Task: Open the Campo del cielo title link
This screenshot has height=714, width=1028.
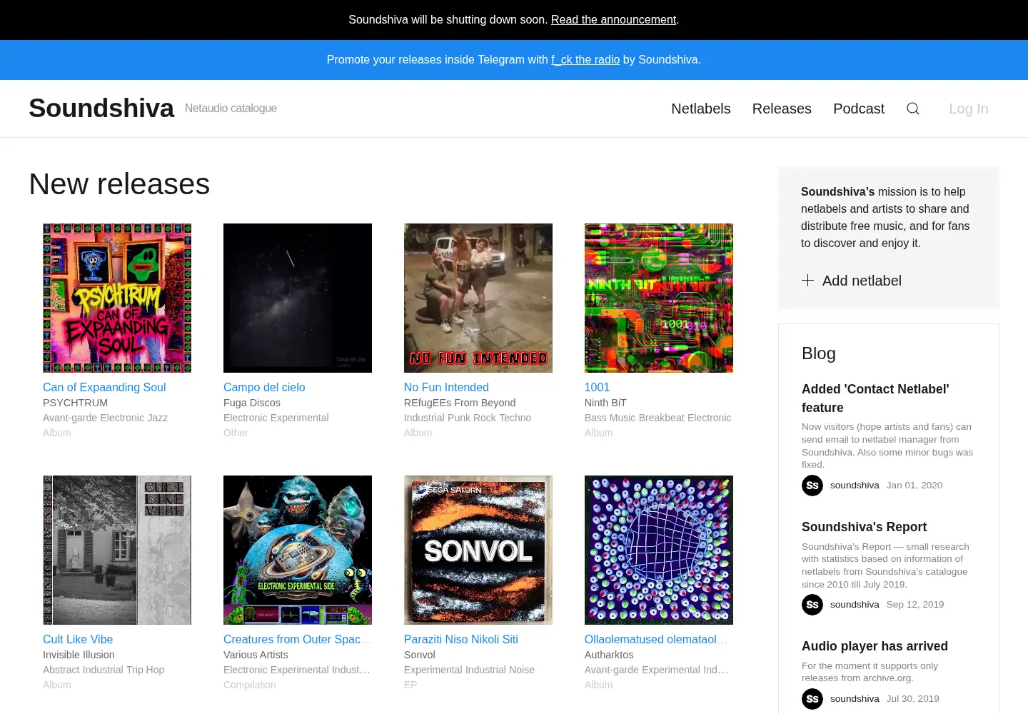Action: pos(264,387)
